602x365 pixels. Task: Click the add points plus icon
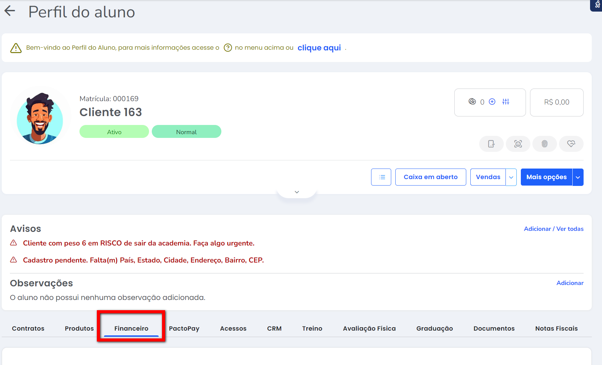point(492,102)
